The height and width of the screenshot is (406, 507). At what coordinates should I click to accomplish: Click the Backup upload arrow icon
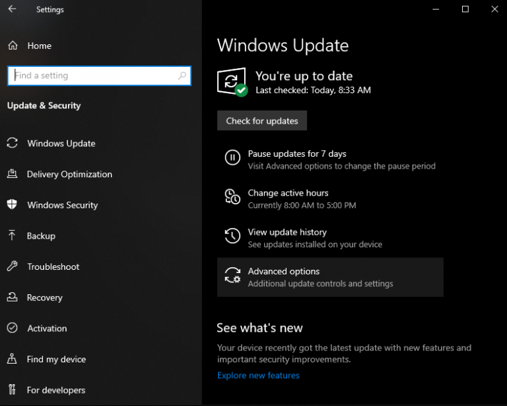(x=12, y=235)
